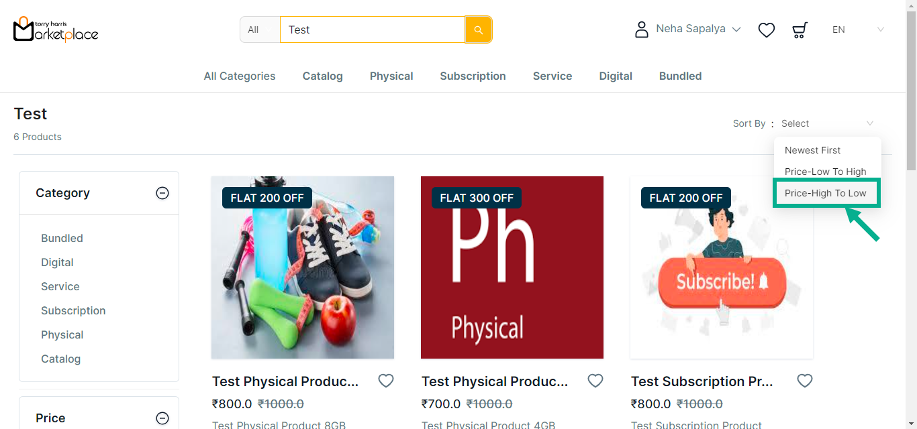Open the wishlist heart icon in header
917x429 pixels.
tap(767, 30)
